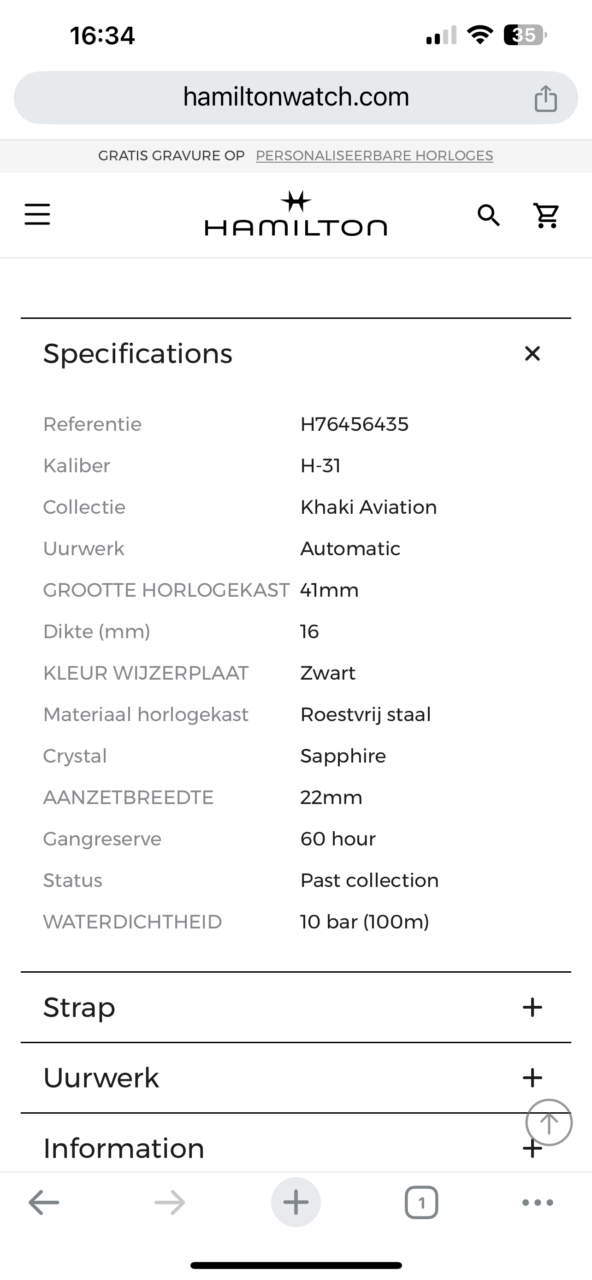The height and width of the screenshot is (1280, 592).
Task: Open the hamburger navigation menu
Action: (37, 214)
